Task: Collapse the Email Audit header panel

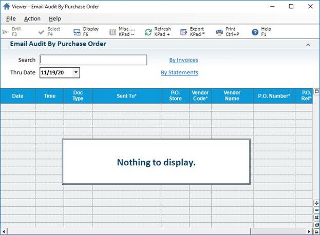Action: tap(308, 45)
